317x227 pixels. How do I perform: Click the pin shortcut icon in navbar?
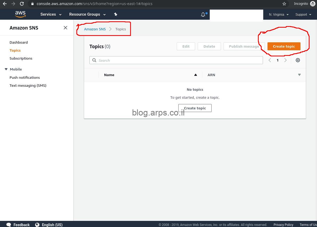(116, 14)
